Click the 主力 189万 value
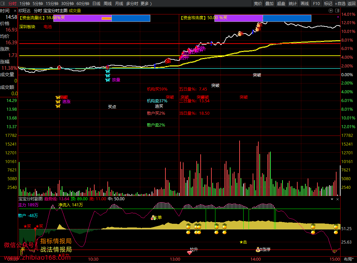The width and height of the screenshot is (357, 263). [29, 205]
